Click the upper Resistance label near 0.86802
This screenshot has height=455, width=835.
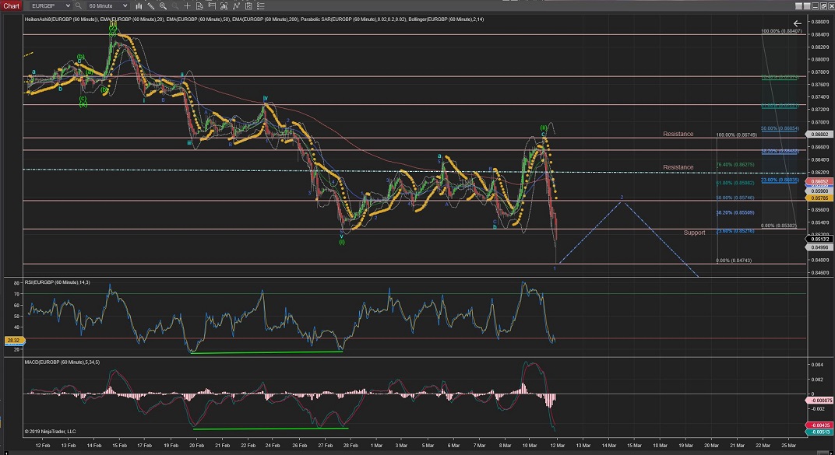click(x=678, y=134)
